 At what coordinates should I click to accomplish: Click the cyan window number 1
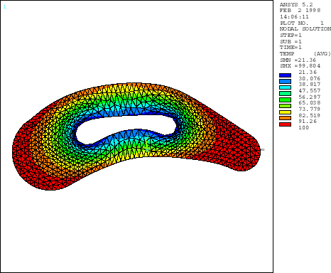click(x=4, y=7)
